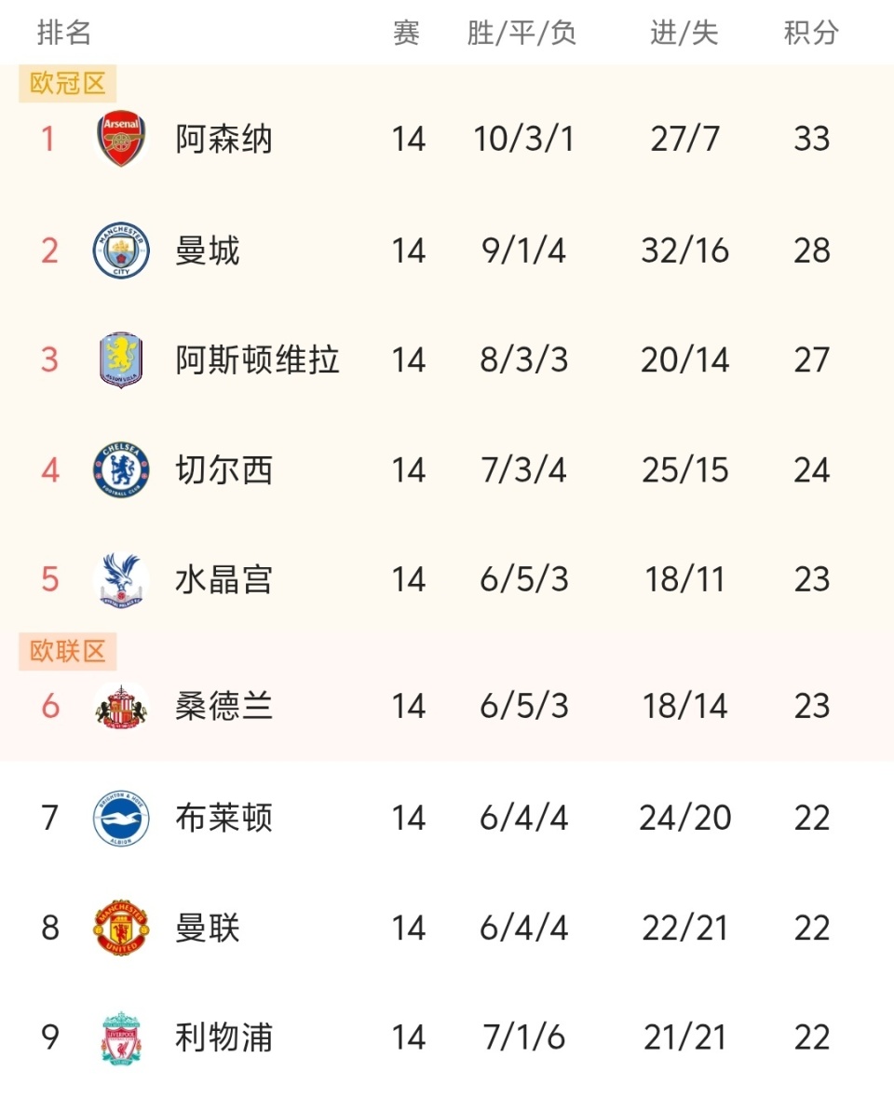Click the Brighton & Hove Albion logo
Viewport: 894px width, 1098px height.
(121, 819)
